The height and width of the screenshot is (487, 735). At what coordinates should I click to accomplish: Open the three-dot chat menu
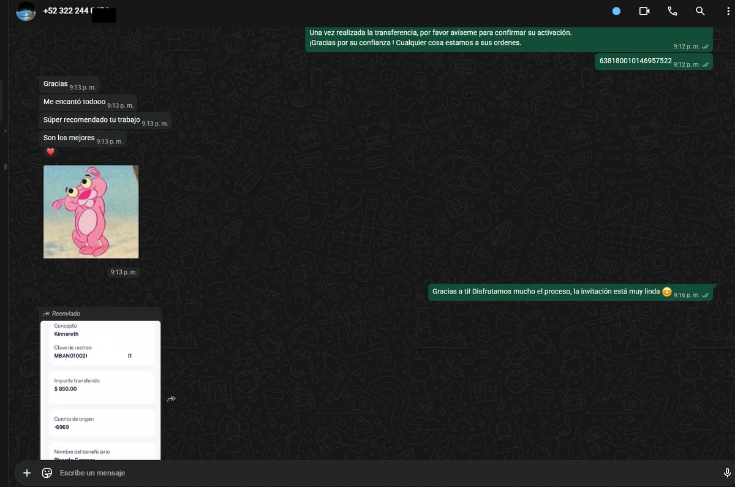pos(727,11)
